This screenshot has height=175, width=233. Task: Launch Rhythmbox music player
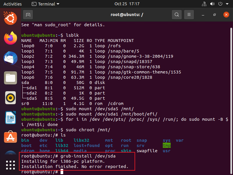(10, 98)
